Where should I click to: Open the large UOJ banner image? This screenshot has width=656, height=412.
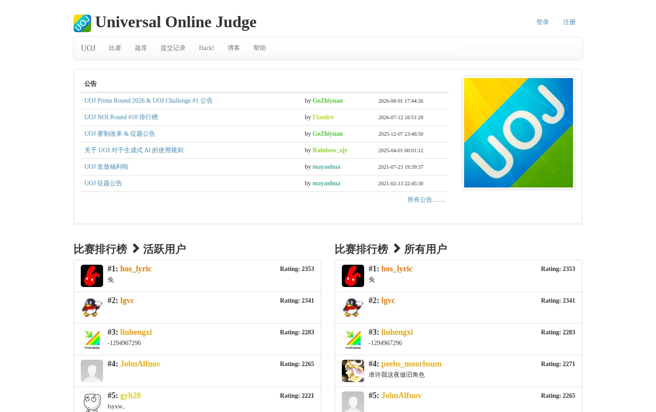pos(519,133)
